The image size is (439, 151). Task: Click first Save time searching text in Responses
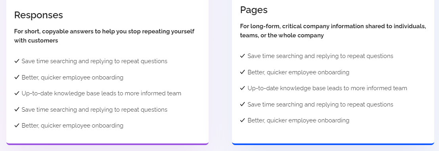coord(94,61)
